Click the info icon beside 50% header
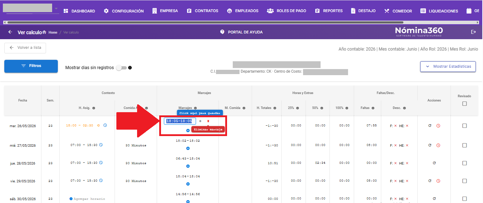 point(322,108)
